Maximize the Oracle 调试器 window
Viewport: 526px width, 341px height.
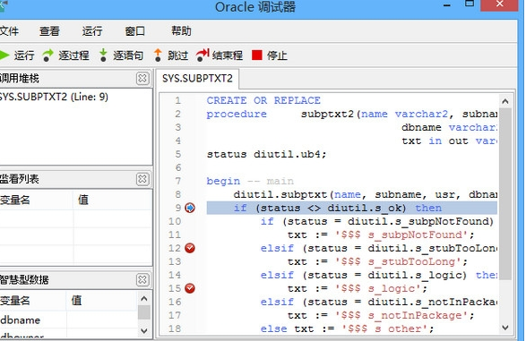[x=470, y=4]
